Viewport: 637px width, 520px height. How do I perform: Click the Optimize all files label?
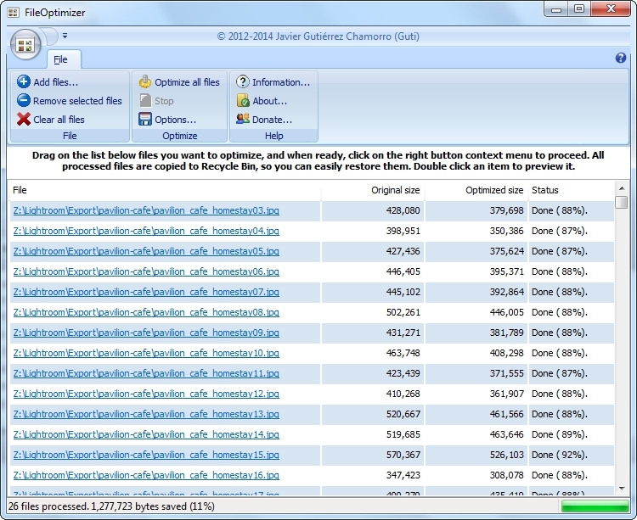tap(187, 82)
